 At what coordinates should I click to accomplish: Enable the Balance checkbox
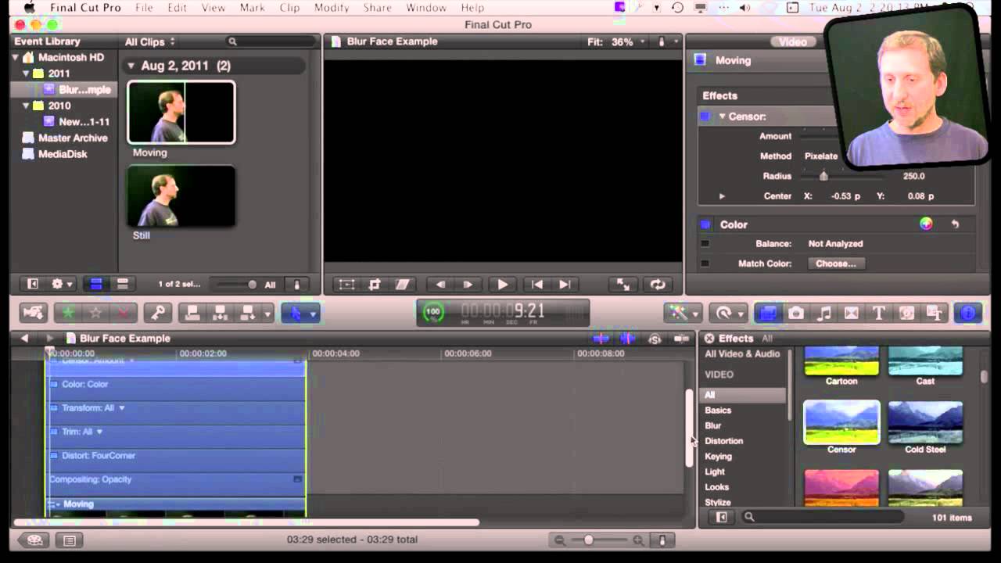pos(705,244)
